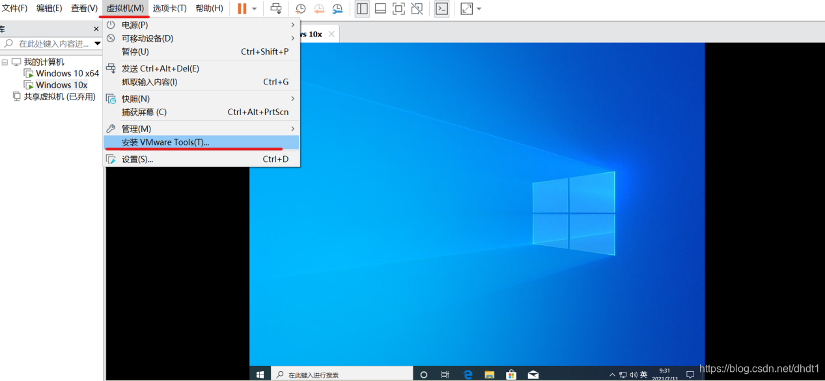This screenshot has height=381, width=825.
Task: Select Grab Input (抓取输入内容) entry
Action: click(x=202, y=82)
